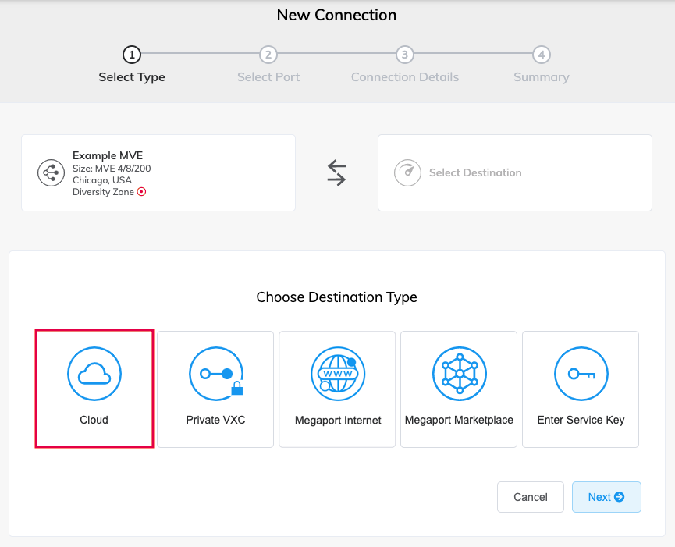The image size is (675, 547).
Task: Select the Megaport Marketplace network icon
Action: pos(460,374)
